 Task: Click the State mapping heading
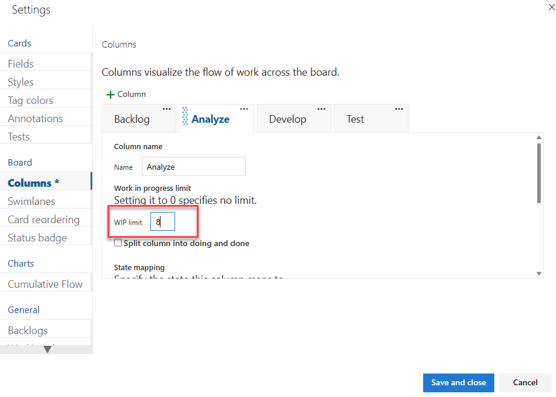click(139, 268)
